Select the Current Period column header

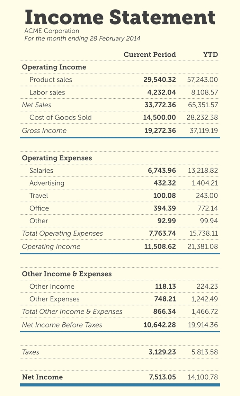pos(150,55)
